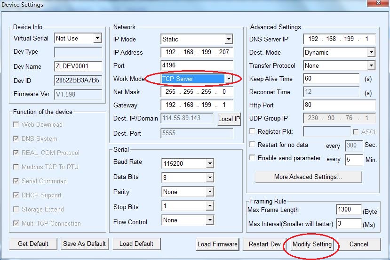Open the Transfer Protocol dropdown
The image size is (390, 260).
[371, 66]
